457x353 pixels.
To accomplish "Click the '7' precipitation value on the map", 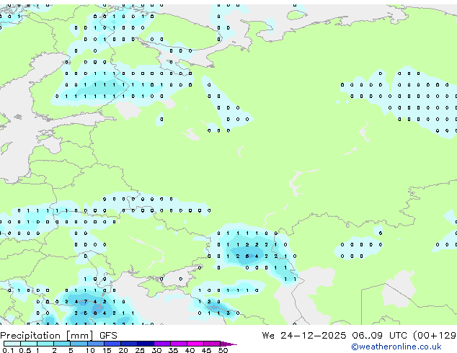I will click(x=85, y=302).
